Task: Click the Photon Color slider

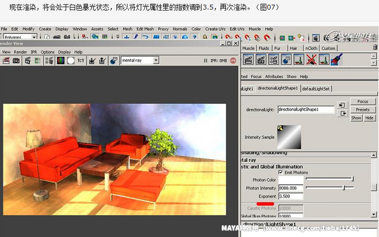Action: tap(329, 179)
